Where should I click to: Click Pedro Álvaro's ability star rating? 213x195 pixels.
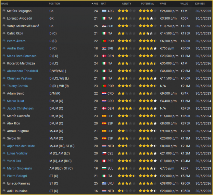click(127, 41)
